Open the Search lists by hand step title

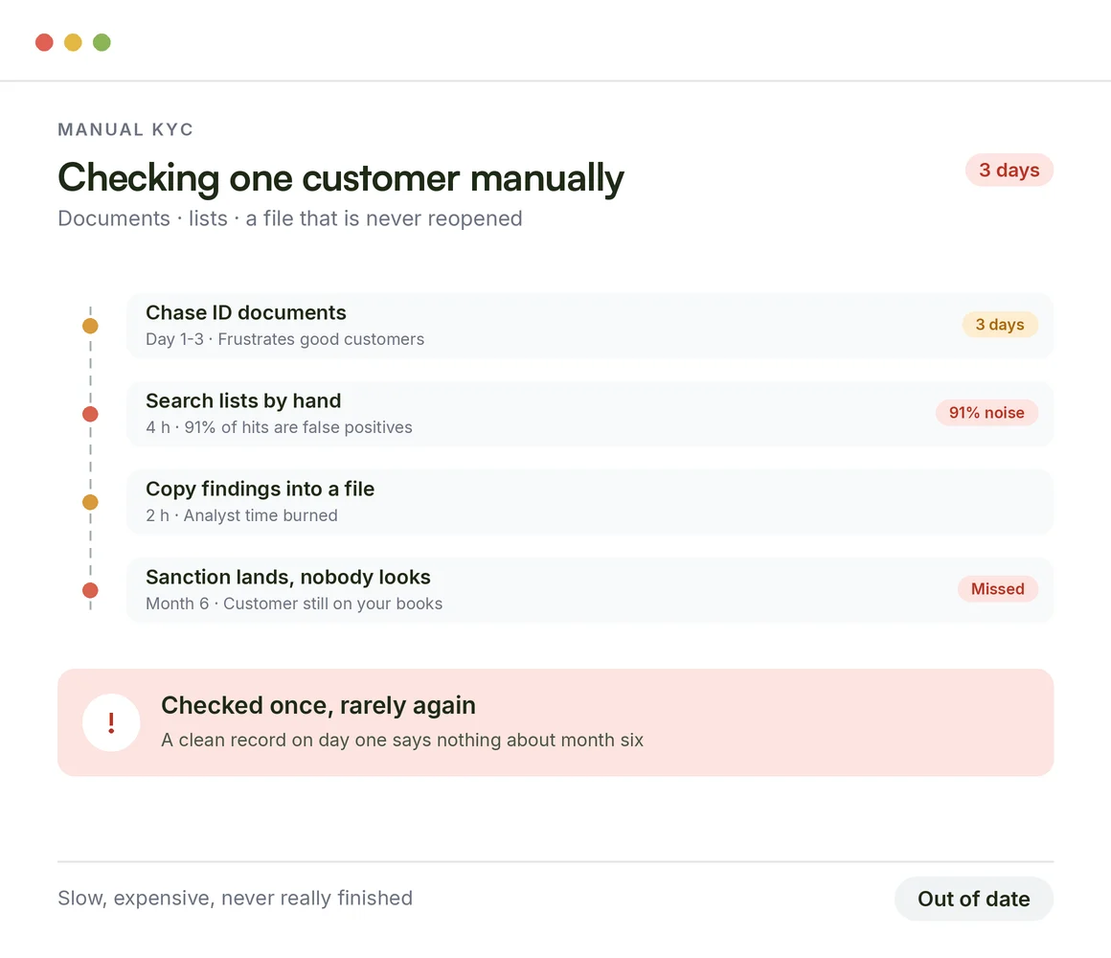point(243,401)
